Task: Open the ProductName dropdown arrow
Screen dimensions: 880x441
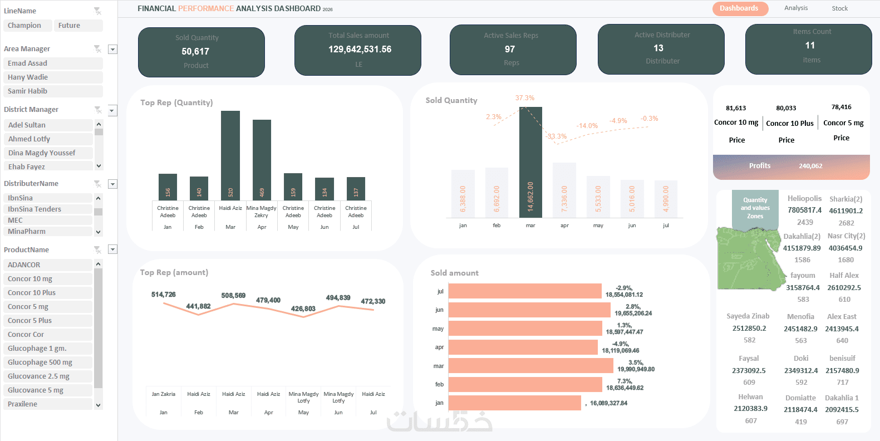Action: click(112, 249)
